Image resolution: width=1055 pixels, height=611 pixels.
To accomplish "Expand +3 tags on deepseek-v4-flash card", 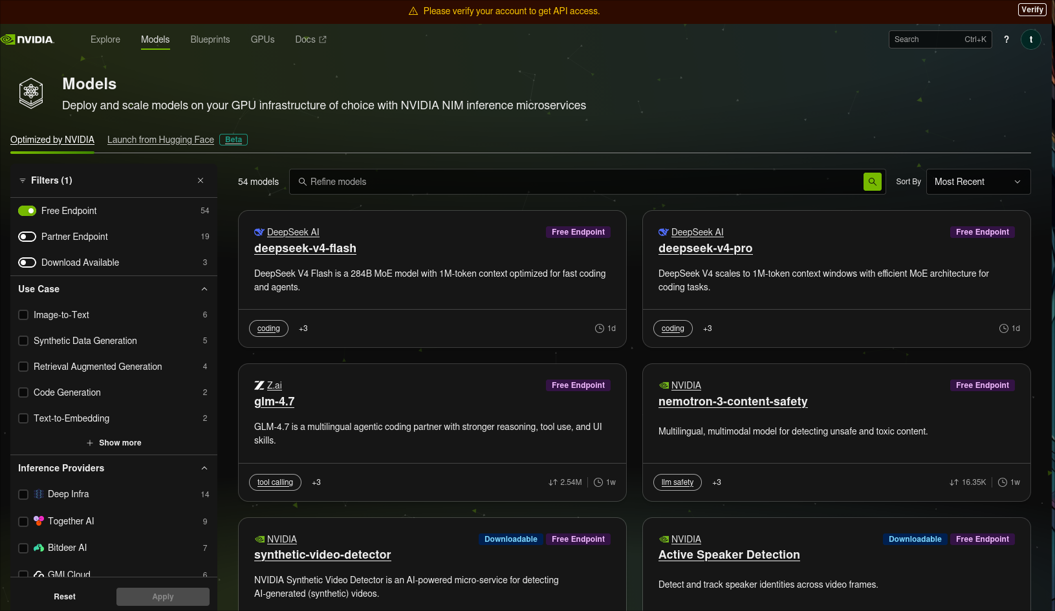I will [x=303, y=328].
